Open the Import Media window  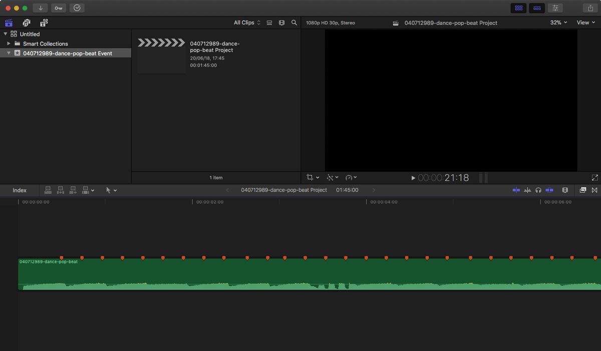[40, 8]
